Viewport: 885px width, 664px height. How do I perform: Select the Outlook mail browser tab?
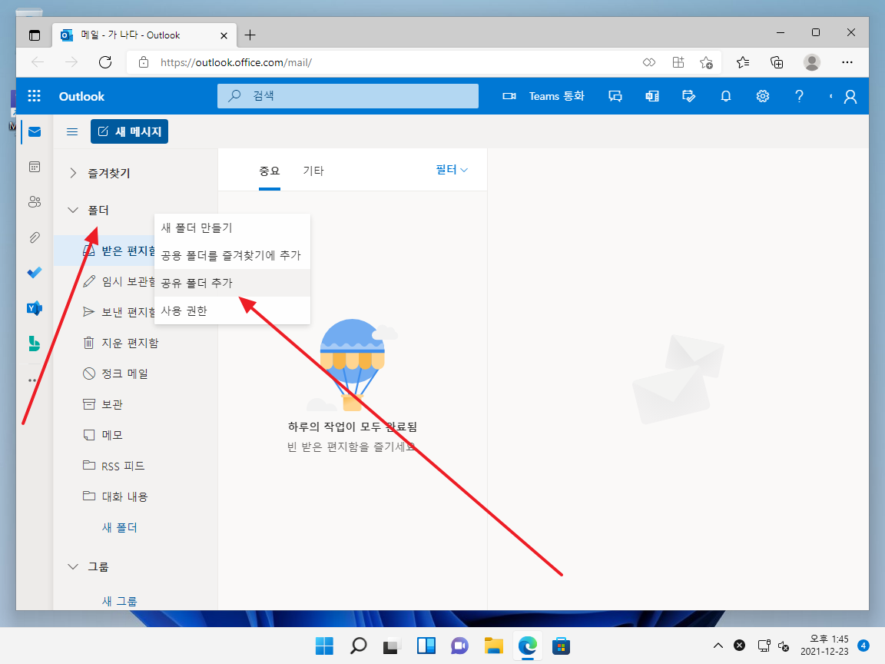pos(144,35)
